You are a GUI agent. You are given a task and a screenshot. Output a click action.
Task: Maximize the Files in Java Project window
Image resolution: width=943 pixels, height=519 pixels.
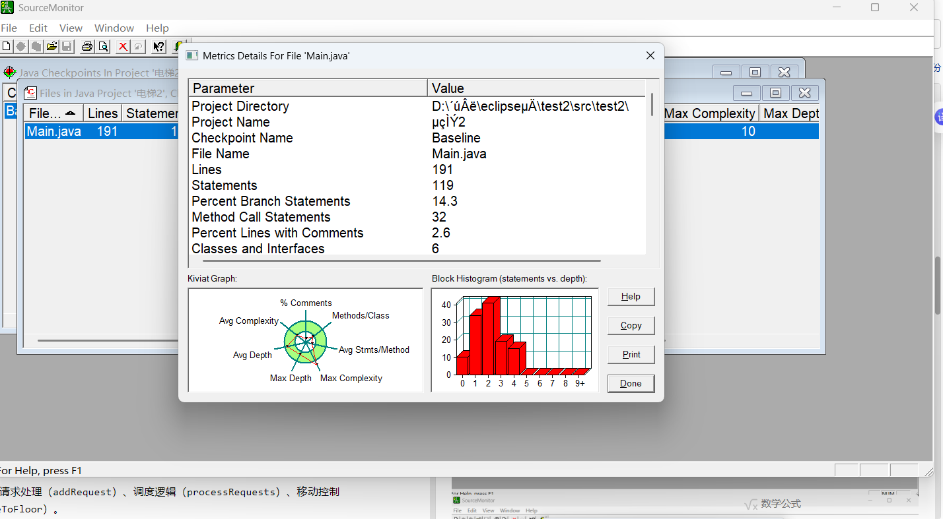point(776,93)
